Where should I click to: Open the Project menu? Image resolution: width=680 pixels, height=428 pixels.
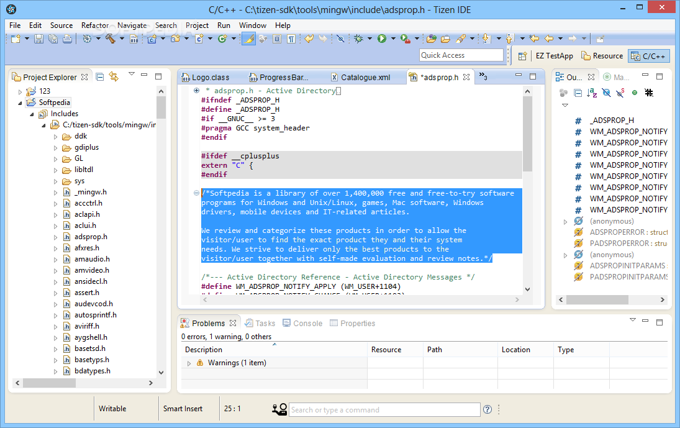pos(197,25)
